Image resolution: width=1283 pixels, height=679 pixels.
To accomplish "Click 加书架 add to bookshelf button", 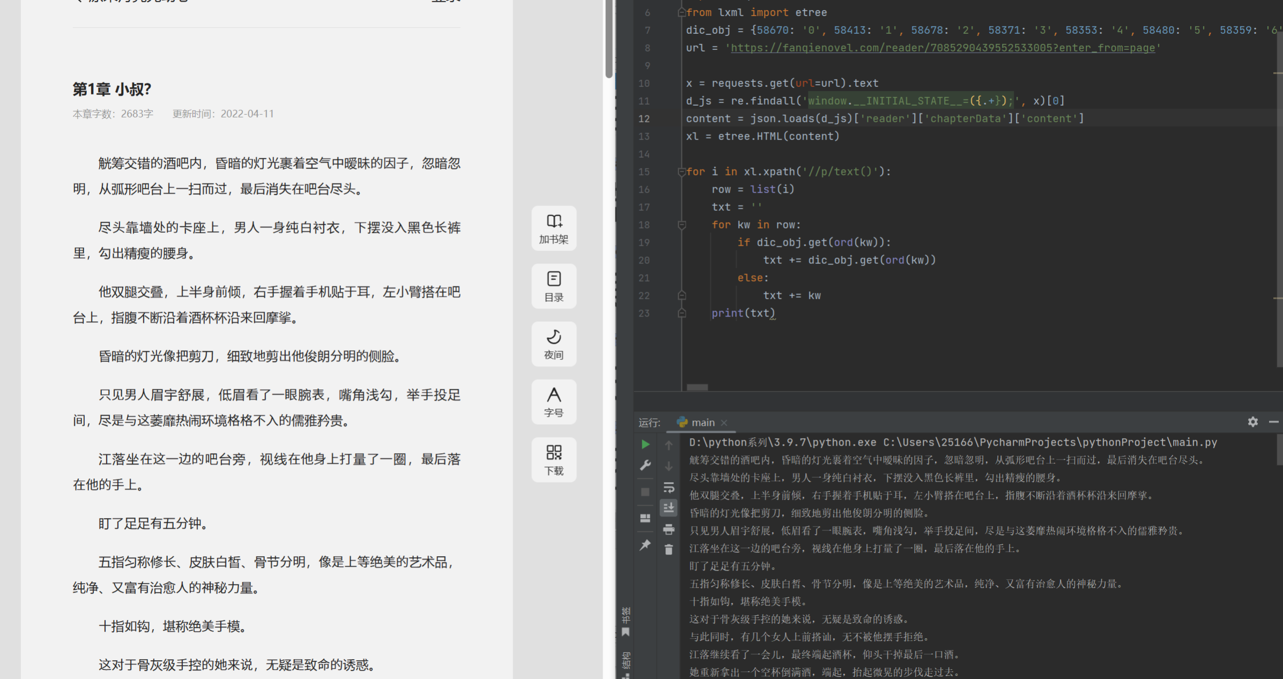I will point(554,228).
